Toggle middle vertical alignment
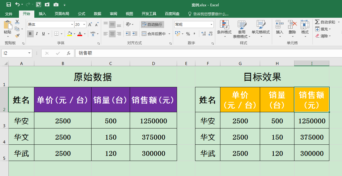342x176 pixels. pos(112,25)
